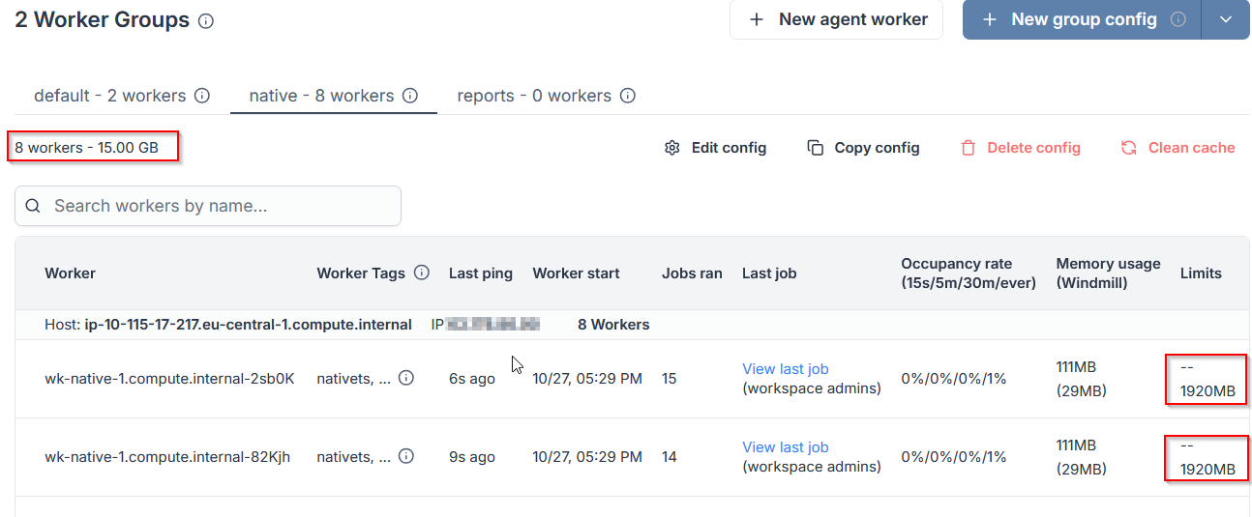The image size is (1252, 517).
Task: Click Copy config button
Action: (863, 148)
